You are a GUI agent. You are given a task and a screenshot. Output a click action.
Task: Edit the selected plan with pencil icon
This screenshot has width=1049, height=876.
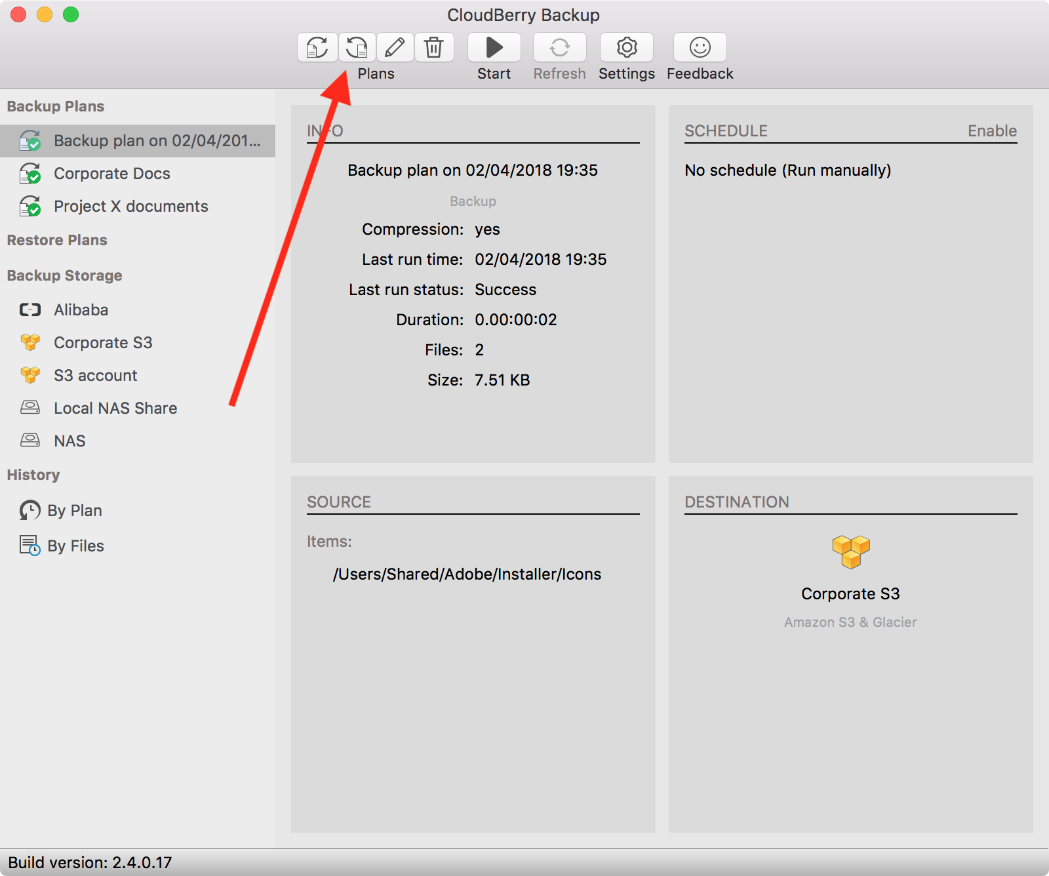(395, 47)
